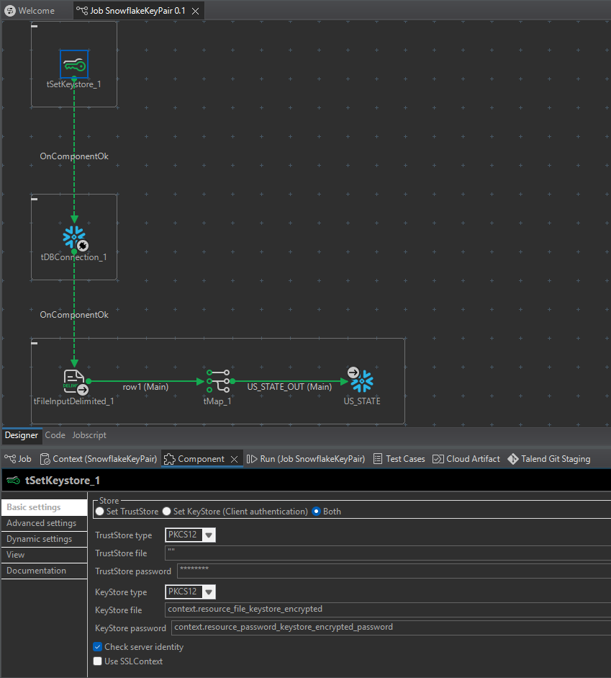Open the Documentation section

37,570
